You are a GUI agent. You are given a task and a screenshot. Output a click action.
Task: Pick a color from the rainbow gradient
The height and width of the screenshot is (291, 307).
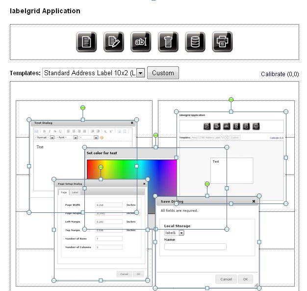click(132, 170)
